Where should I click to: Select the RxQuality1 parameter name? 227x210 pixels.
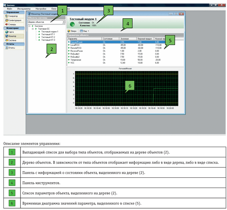75,54
